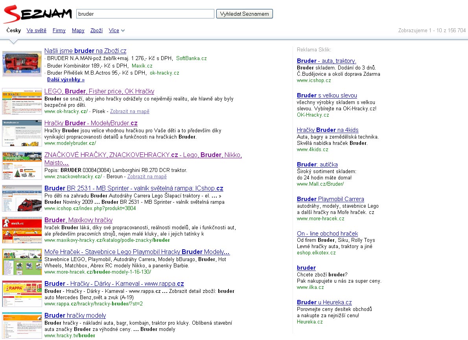Click the eshop.elkotex.cz ad URL
The width and height of the screenshot is (468, 340).
[x=316, y=253]
